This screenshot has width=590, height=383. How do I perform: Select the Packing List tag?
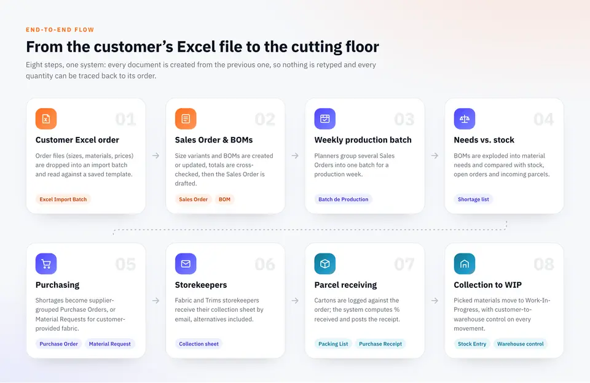(x=333, y=344)
